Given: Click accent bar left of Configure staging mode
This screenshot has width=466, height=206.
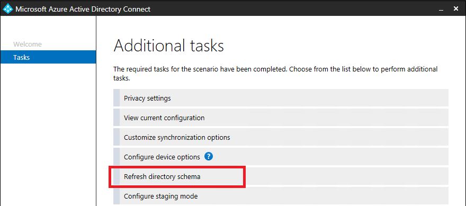Looking at the screenshot, I should click(116, 196).
